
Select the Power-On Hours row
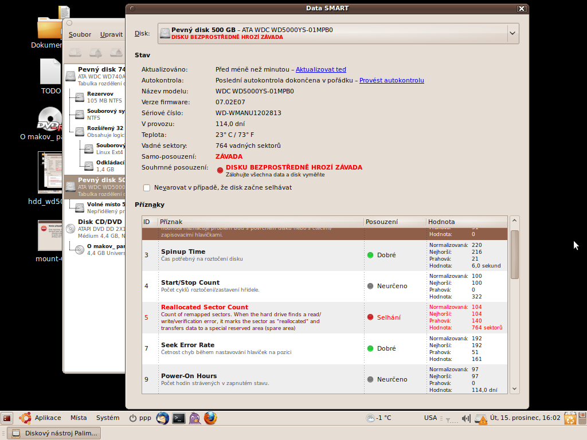324,379
